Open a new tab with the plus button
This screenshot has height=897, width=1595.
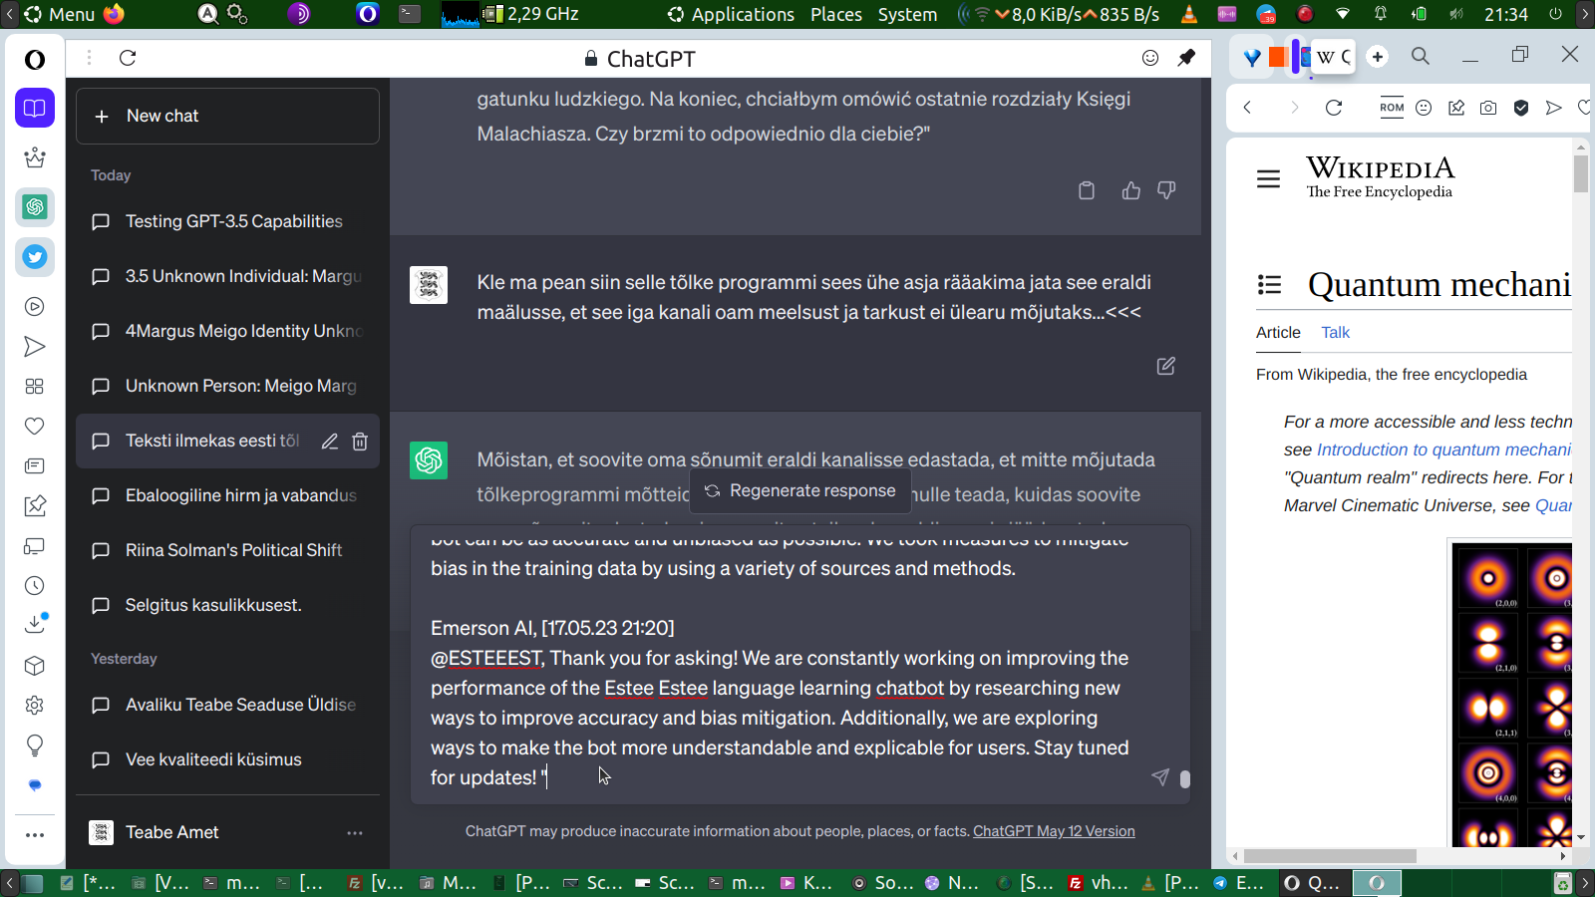tap(1378, 57)
